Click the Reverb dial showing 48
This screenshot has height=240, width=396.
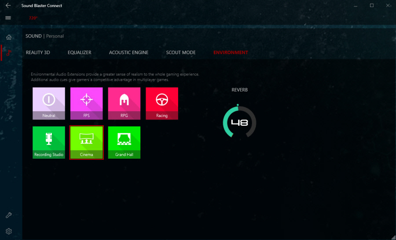[239, 123]
